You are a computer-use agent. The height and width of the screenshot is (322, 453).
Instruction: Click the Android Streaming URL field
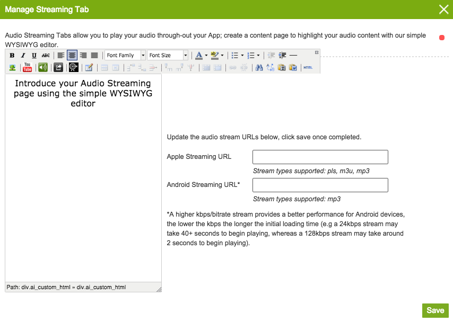pos(320,185)
